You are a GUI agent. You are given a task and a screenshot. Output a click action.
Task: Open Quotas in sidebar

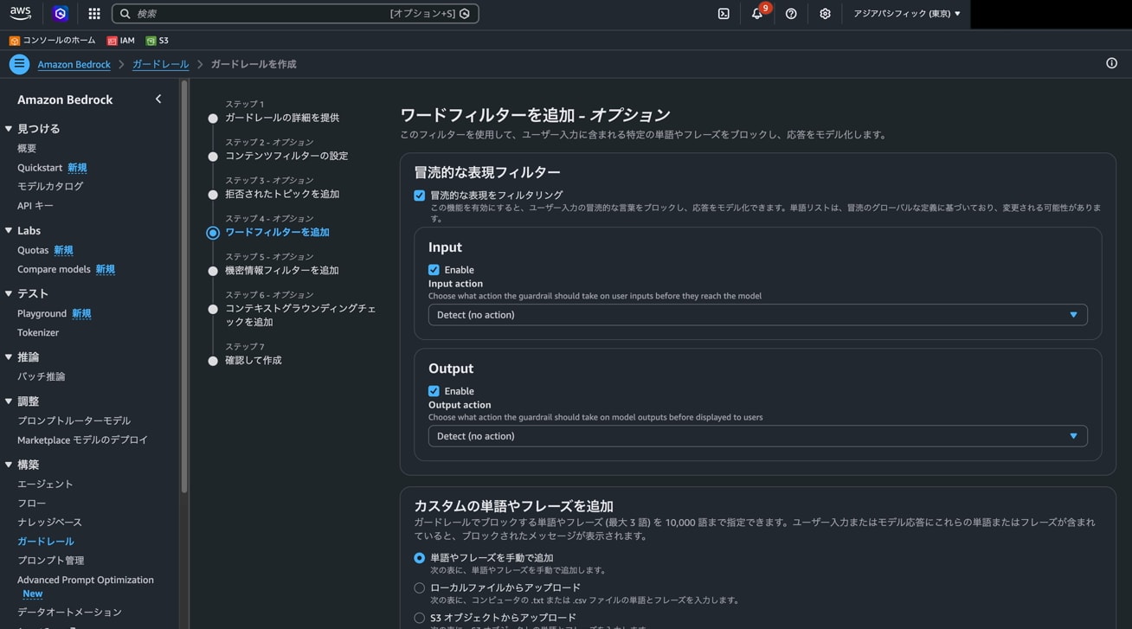tap(33, 250)
